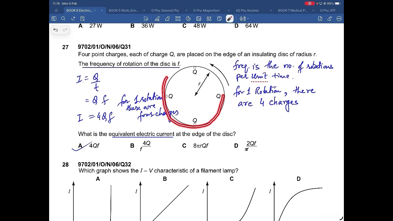
Task: Tap the answer 48 W option C
Action: pos(194,26)
